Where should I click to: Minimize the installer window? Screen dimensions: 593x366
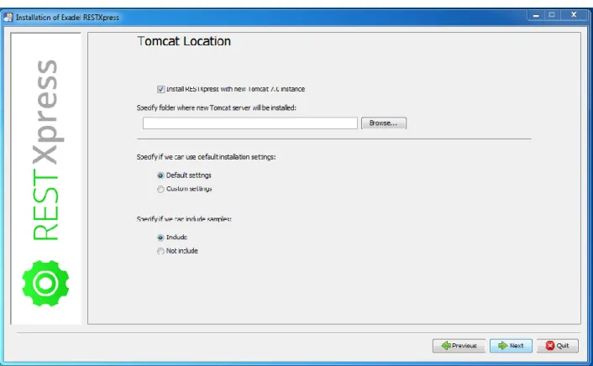[x=536, y=15]
